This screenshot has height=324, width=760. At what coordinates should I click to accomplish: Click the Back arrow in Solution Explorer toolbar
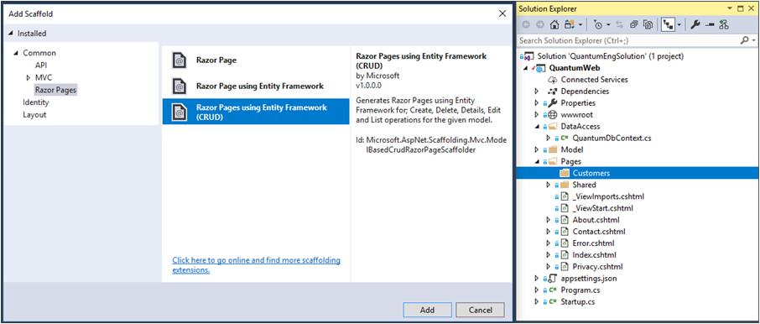526,24
